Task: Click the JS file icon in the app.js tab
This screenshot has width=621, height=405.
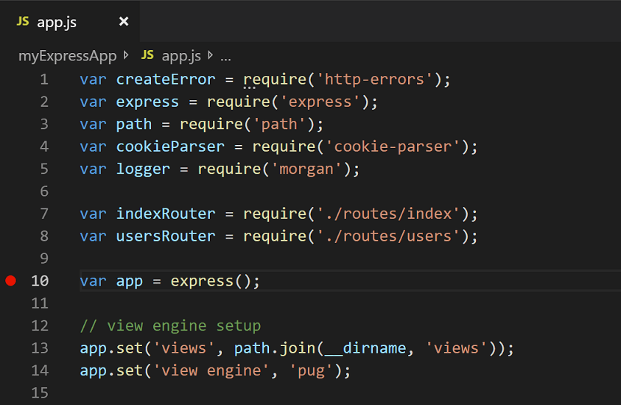Action: (x=23, y=22)
